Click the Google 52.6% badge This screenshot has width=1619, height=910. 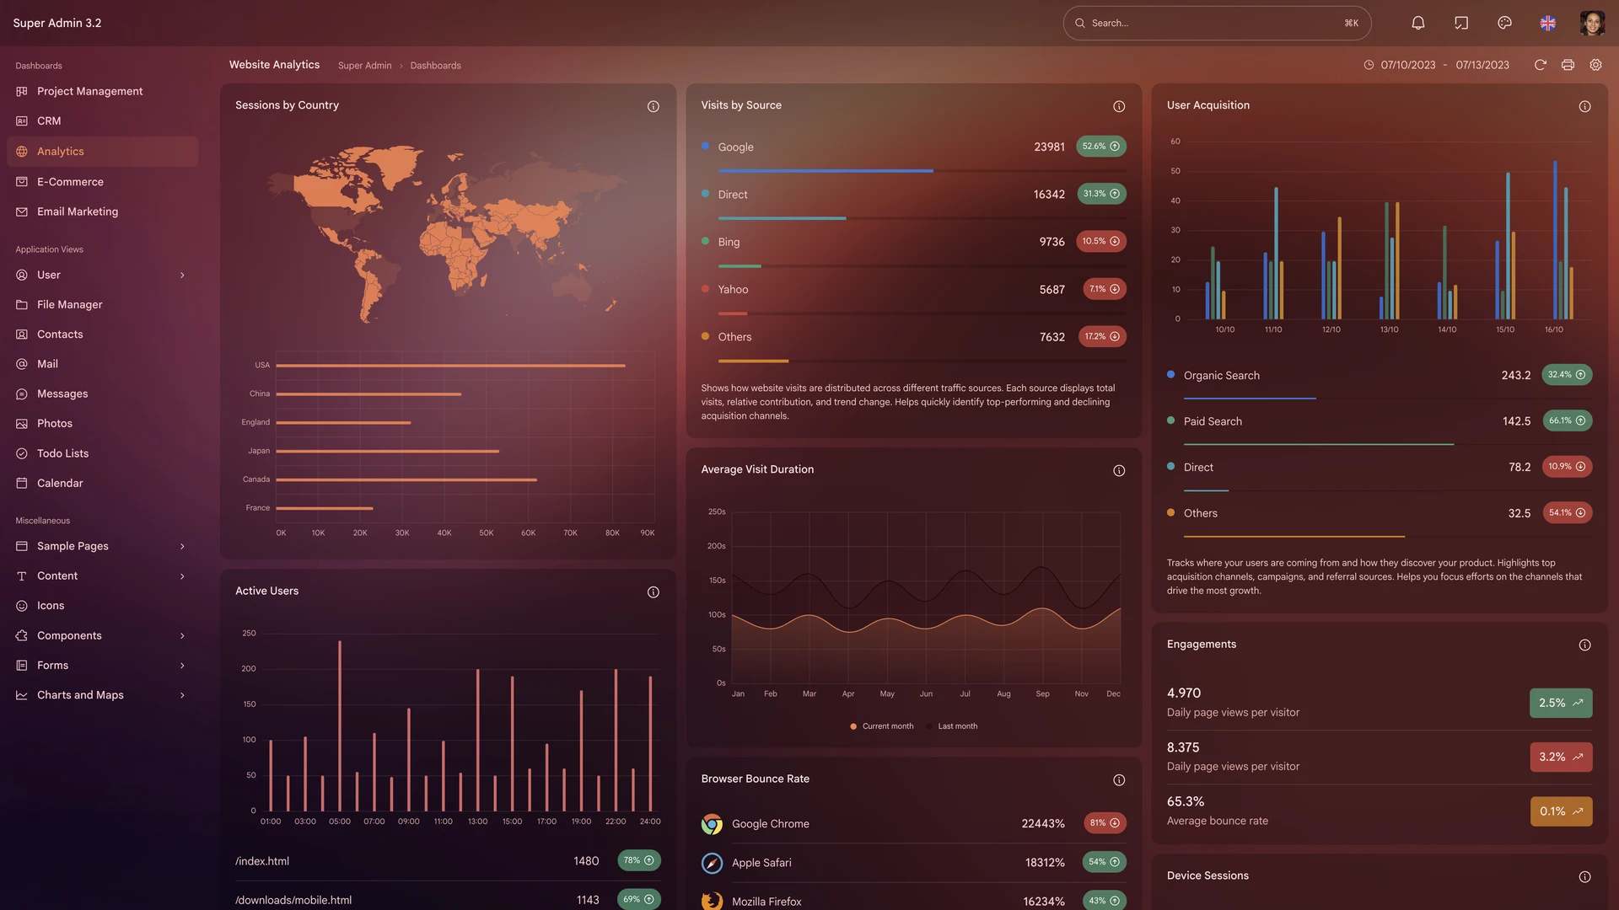click(x=1101, y=147)
